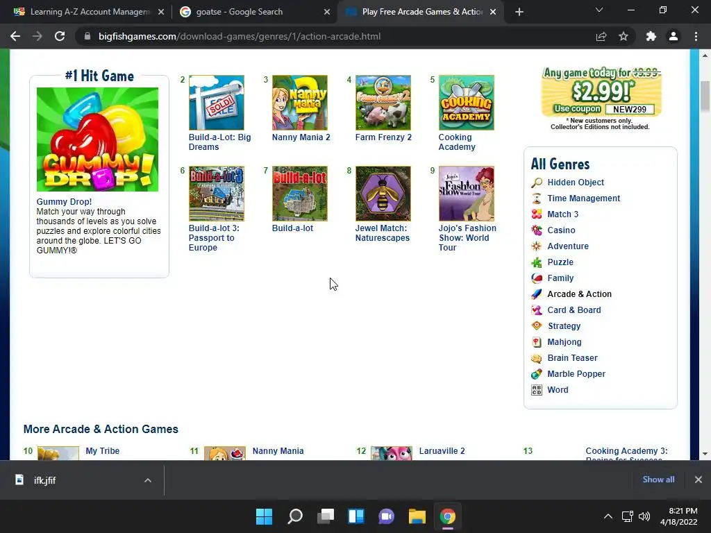Open the Chrome profile icon
Image resolution: width=711 pixels, height=533 pixels.
(x=674, y=36)
